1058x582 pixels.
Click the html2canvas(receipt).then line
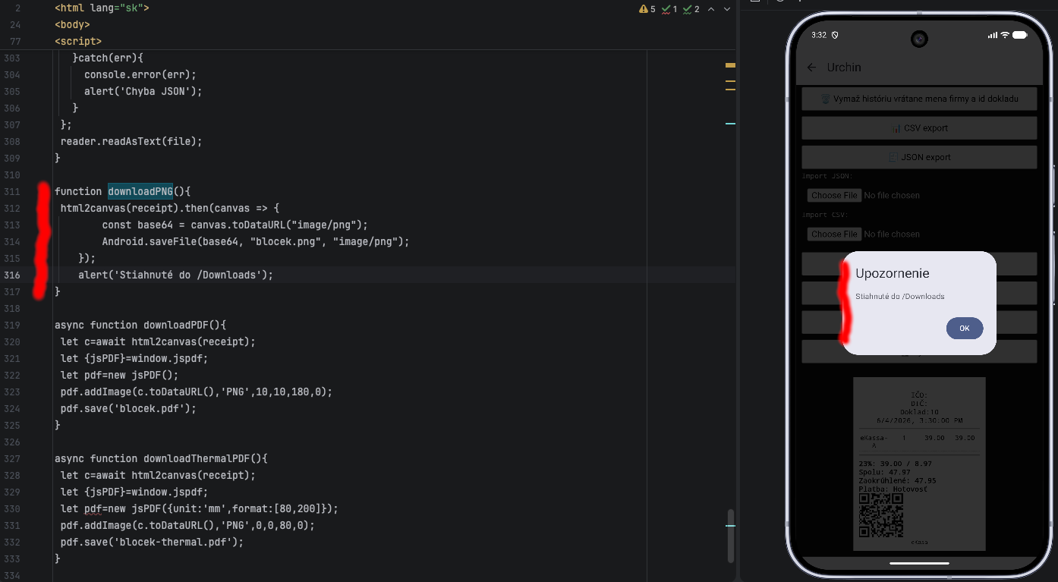pyautogui.click(x=170, y=208)
